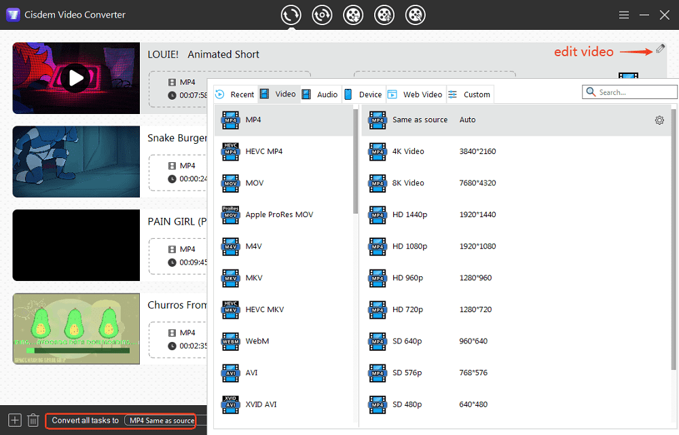Select XVID AVI format
Screen dimensions: 679x435
click(x=284, y=404)
